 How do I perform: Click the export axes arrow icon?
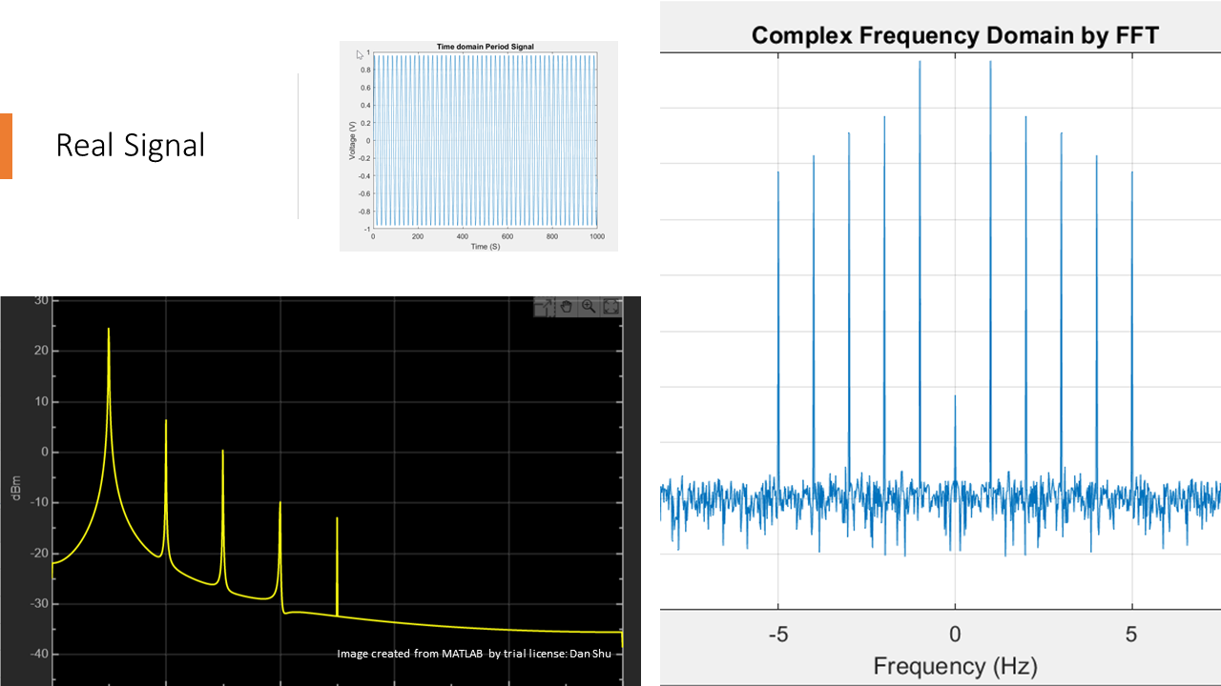545,307
